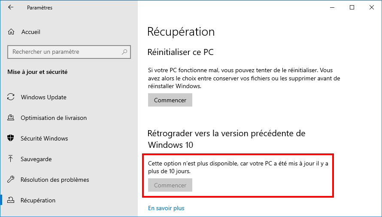Open the En savoir plus link
This screenshot has height=217, width=382.
(x=166, y=208)
